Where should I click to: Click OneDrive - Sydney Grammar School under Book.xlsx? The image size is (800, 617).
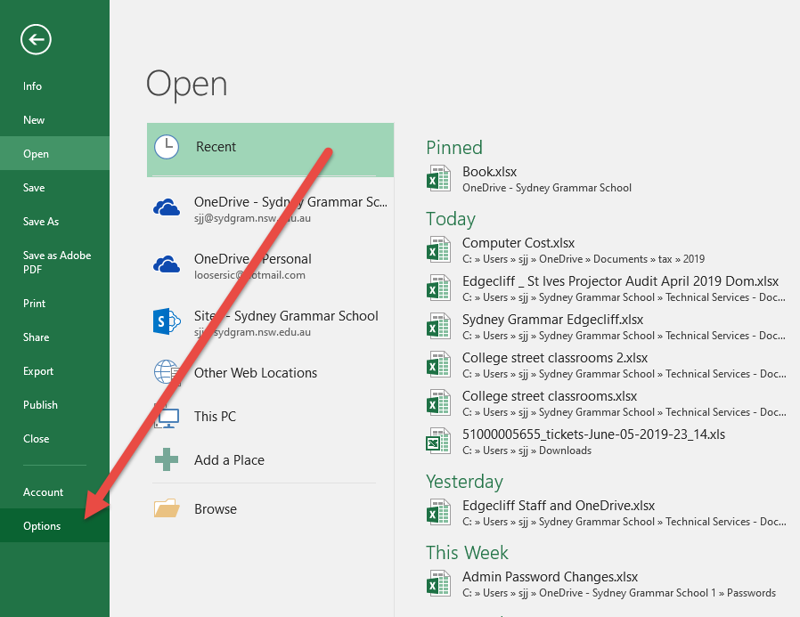coord(547,188)
